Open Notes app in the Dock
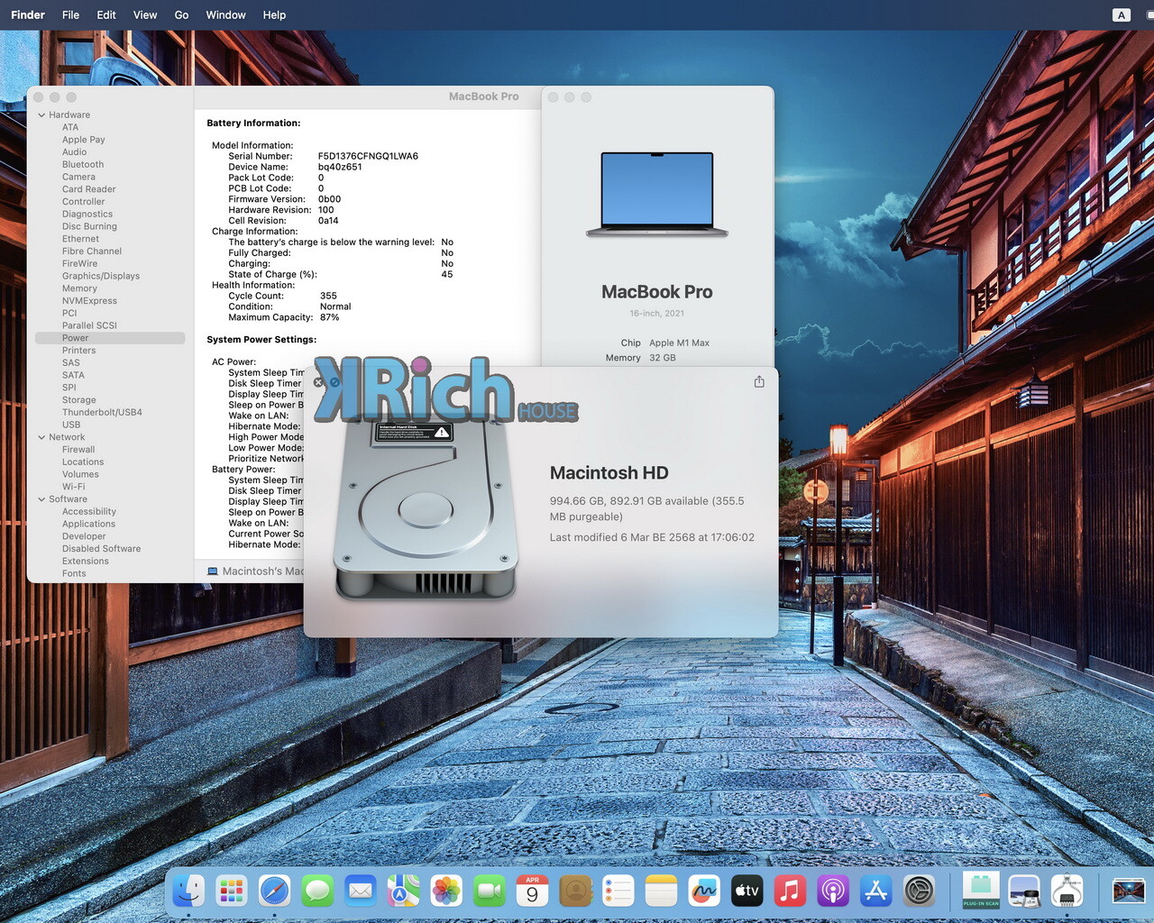1154x923 pixels. coord(661,891)
